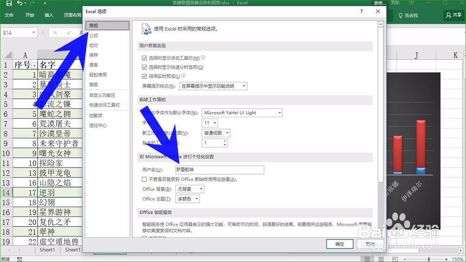Screen dimensions: 466x262
Task: Switch to Page Break Preview icon
Action: [395, 259]
